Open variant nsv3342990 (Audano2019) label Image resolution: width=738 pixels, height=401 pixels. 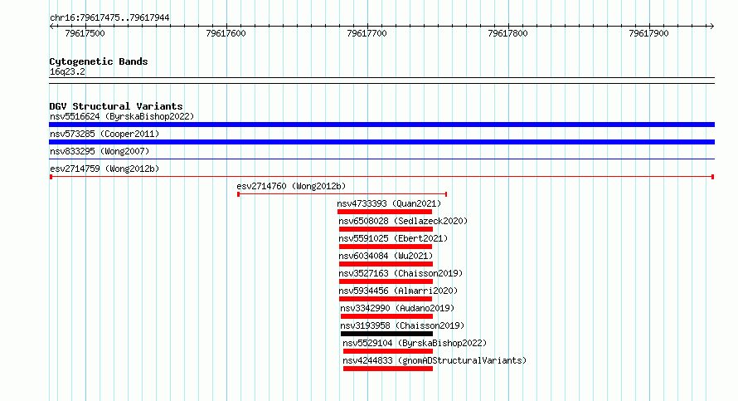point(397,308)
